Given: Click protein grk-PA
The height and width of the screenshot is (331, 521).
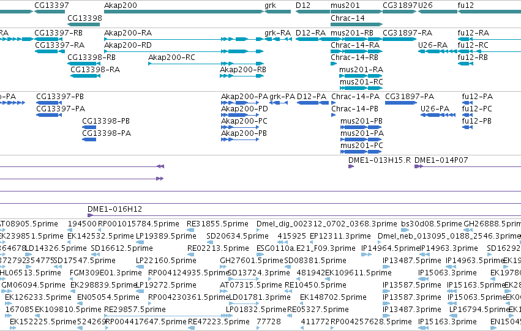Looking at the screenshot, I should 282,97.
